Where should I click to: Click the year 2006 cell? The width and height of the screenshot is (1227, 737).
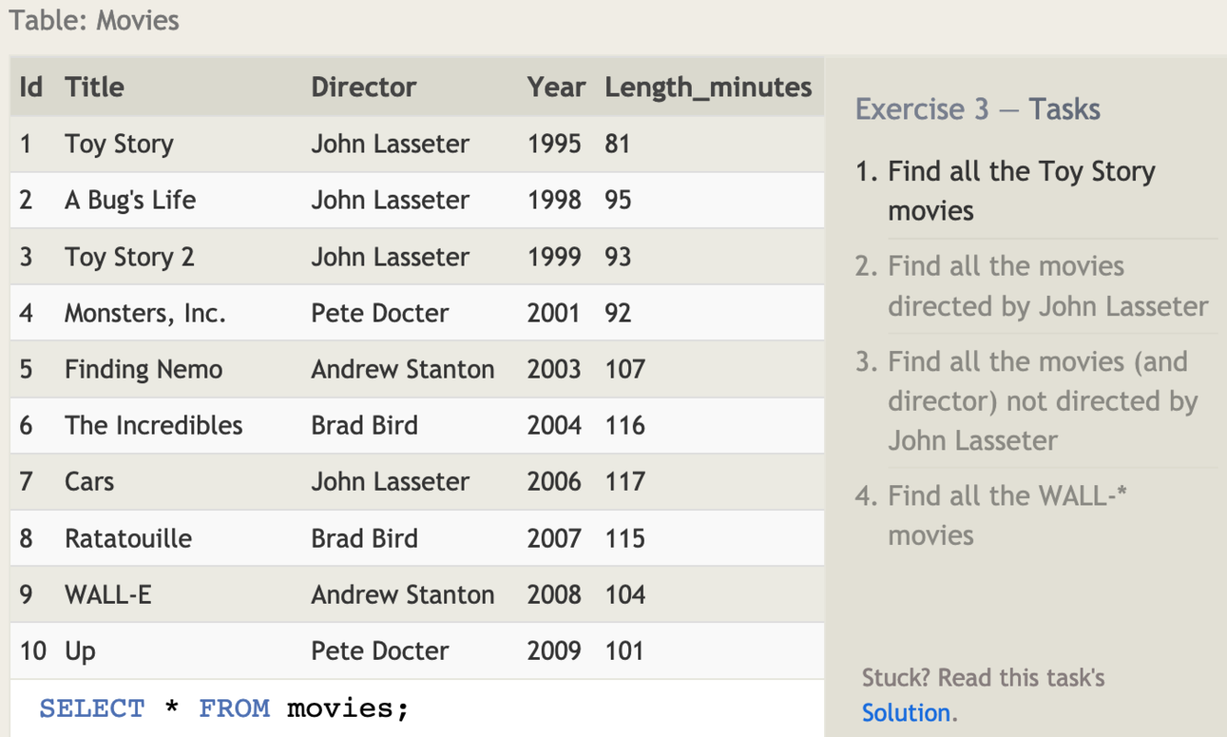[x=554, y=482]
